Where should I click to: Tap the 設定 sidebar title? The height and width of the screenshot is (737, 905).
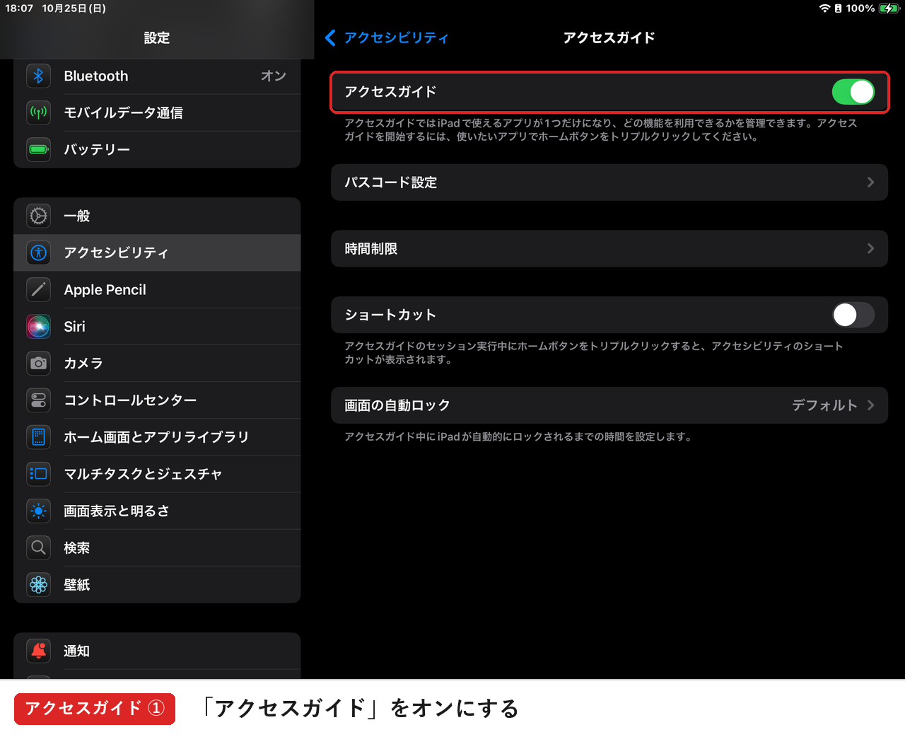coord(157,37)
